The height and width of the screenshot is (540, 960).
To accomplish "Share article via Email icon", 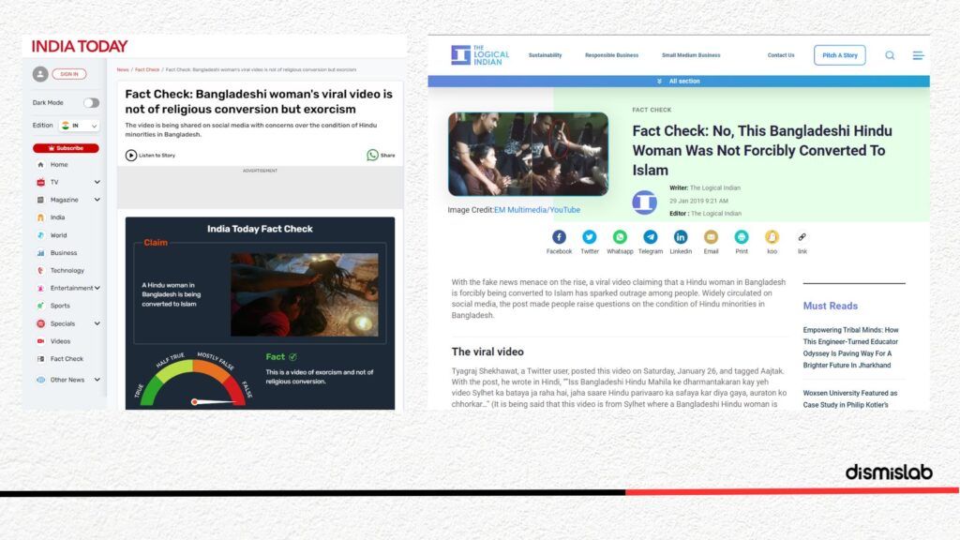I will (x=711, y=237).
